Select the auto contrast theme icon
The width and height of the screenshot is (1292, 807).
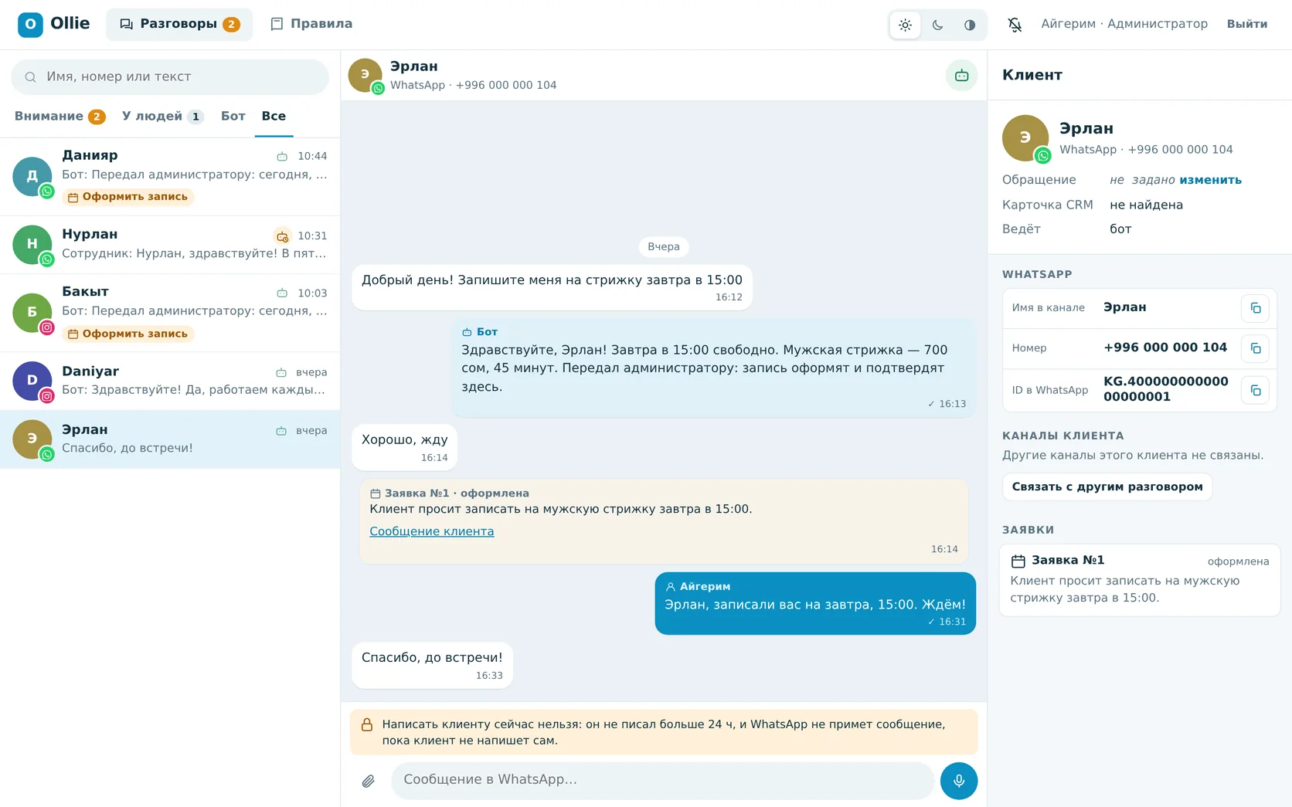[970, 25]
